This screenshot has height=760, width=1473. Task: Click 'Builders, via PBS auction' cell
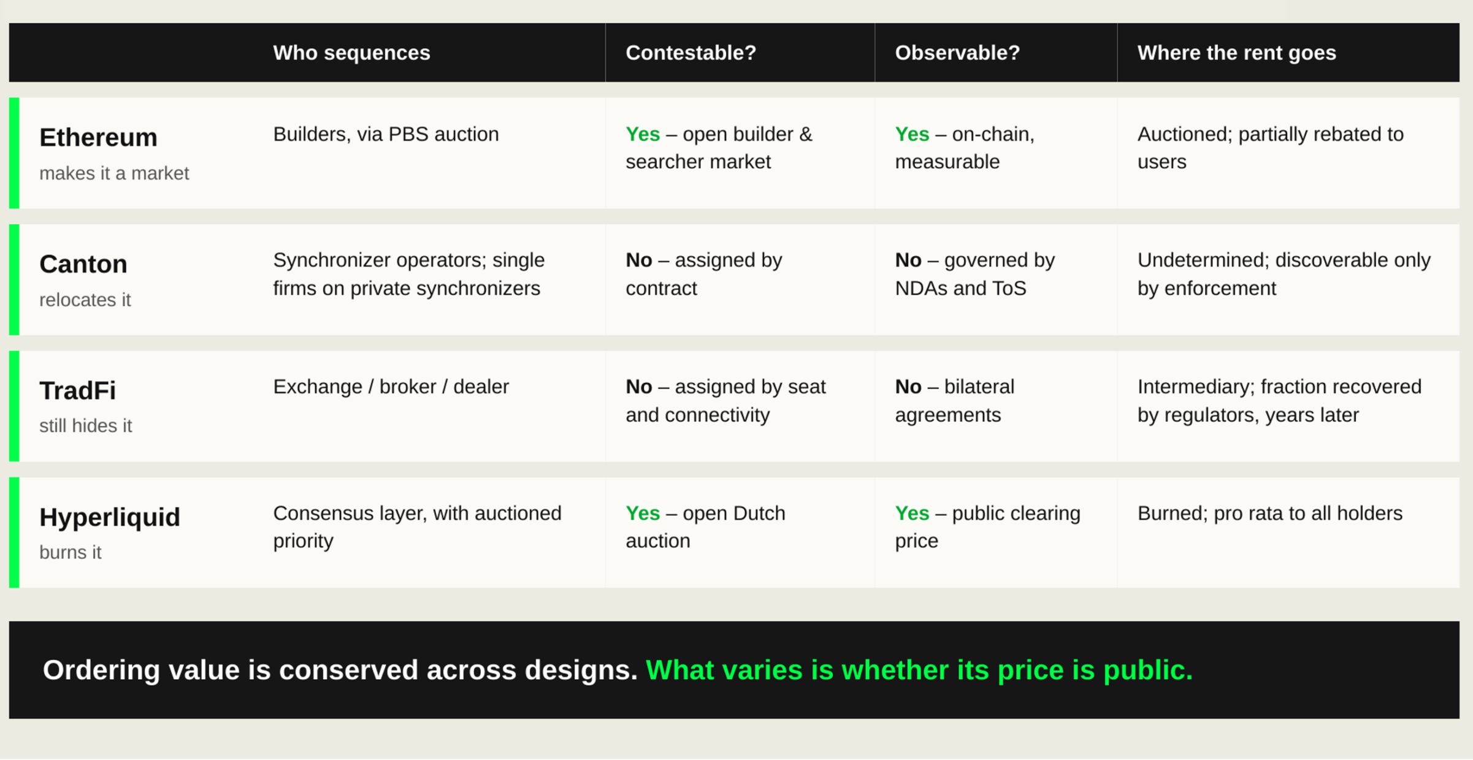coord(386,134)
